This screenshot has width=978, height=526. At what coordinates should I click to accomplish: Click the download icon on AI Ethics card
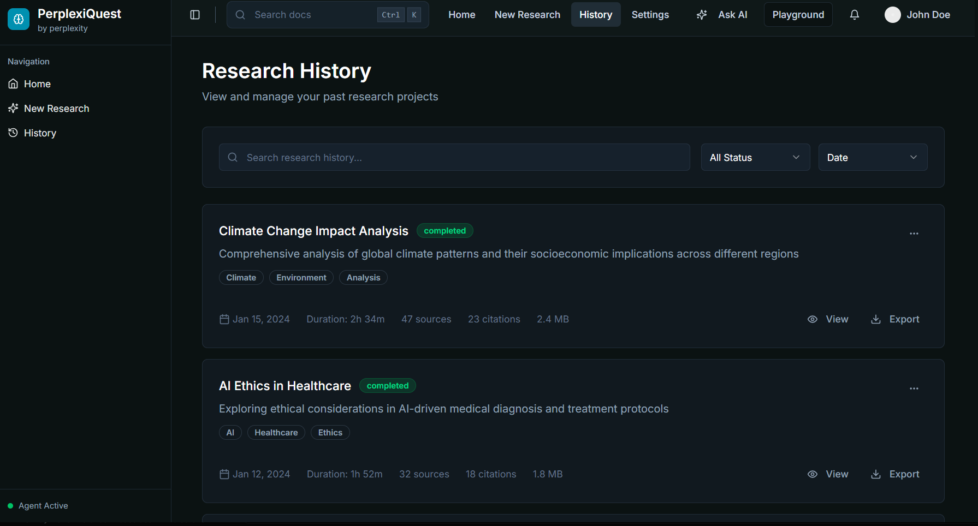876,474
